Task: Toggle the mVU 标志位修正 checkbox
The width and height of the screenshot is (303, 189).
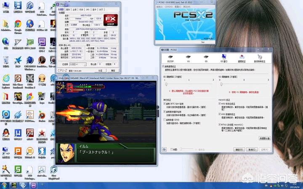Action: 220,104
